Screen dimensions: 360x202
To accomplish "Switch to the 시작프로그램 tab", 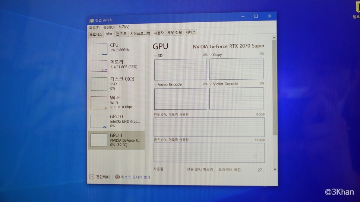I will click(x=140, y=33).
